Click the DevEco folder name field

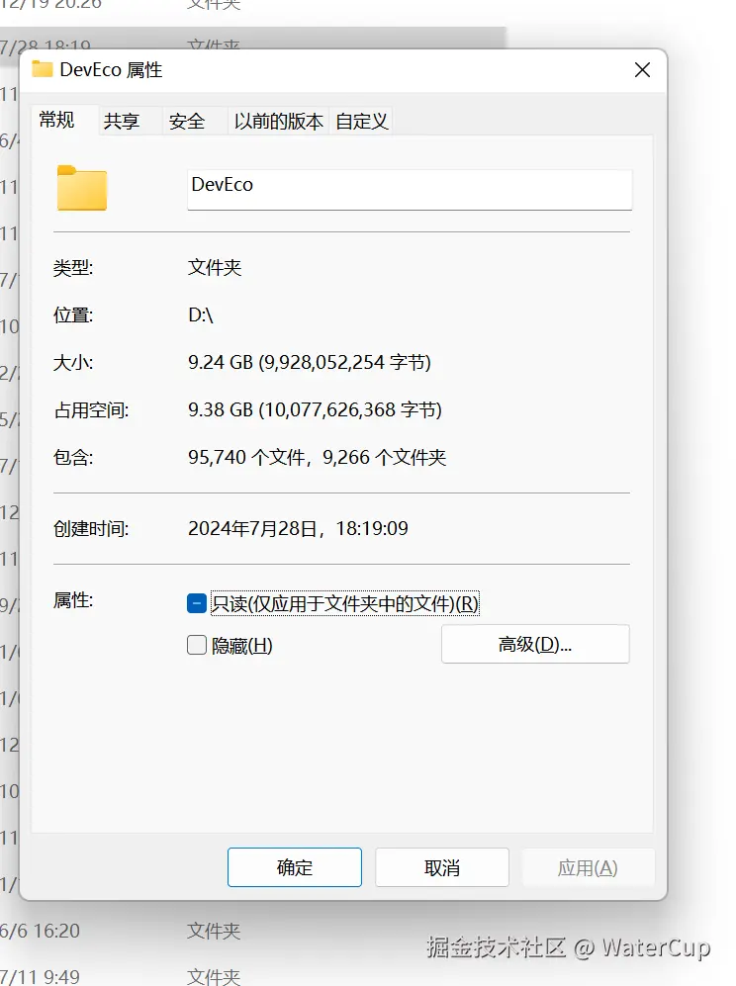[x=410, y=189]
